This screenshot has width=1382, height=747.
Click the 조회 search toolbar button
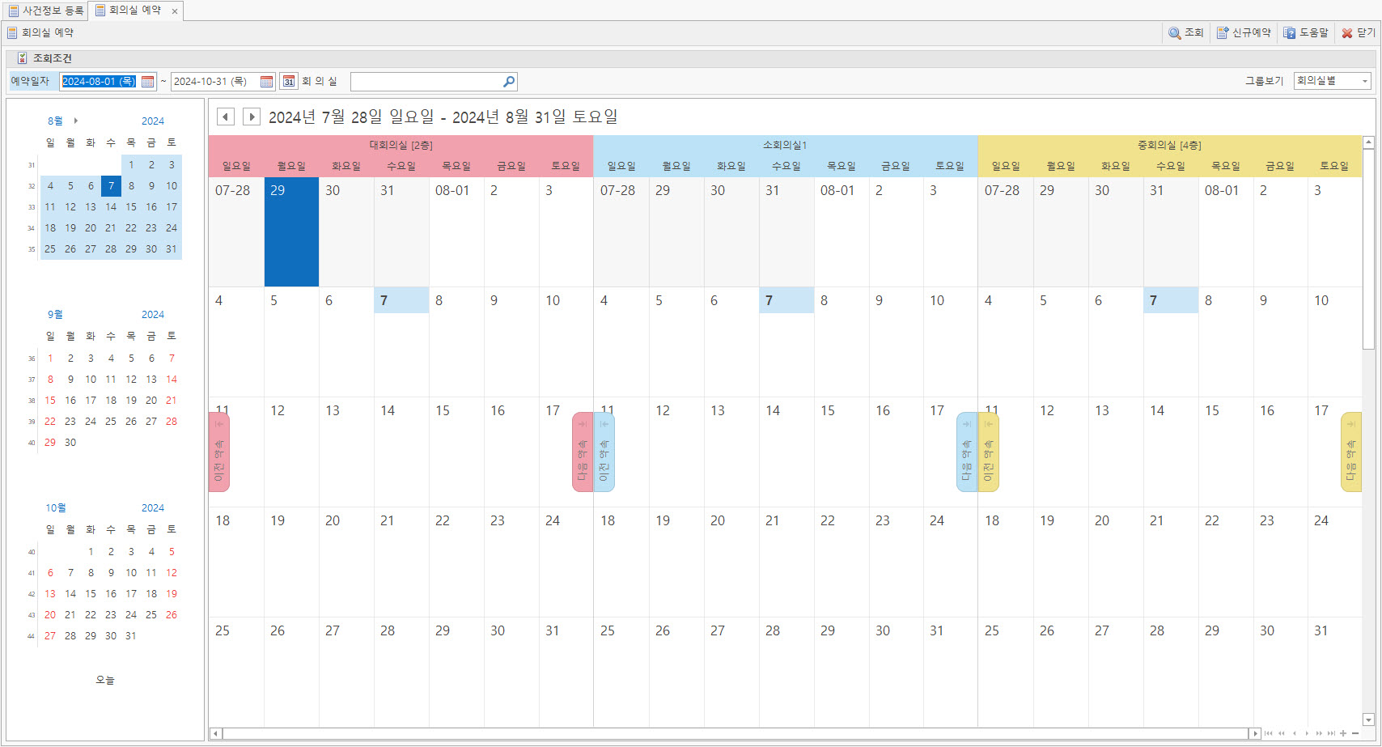pos(1185,33)
